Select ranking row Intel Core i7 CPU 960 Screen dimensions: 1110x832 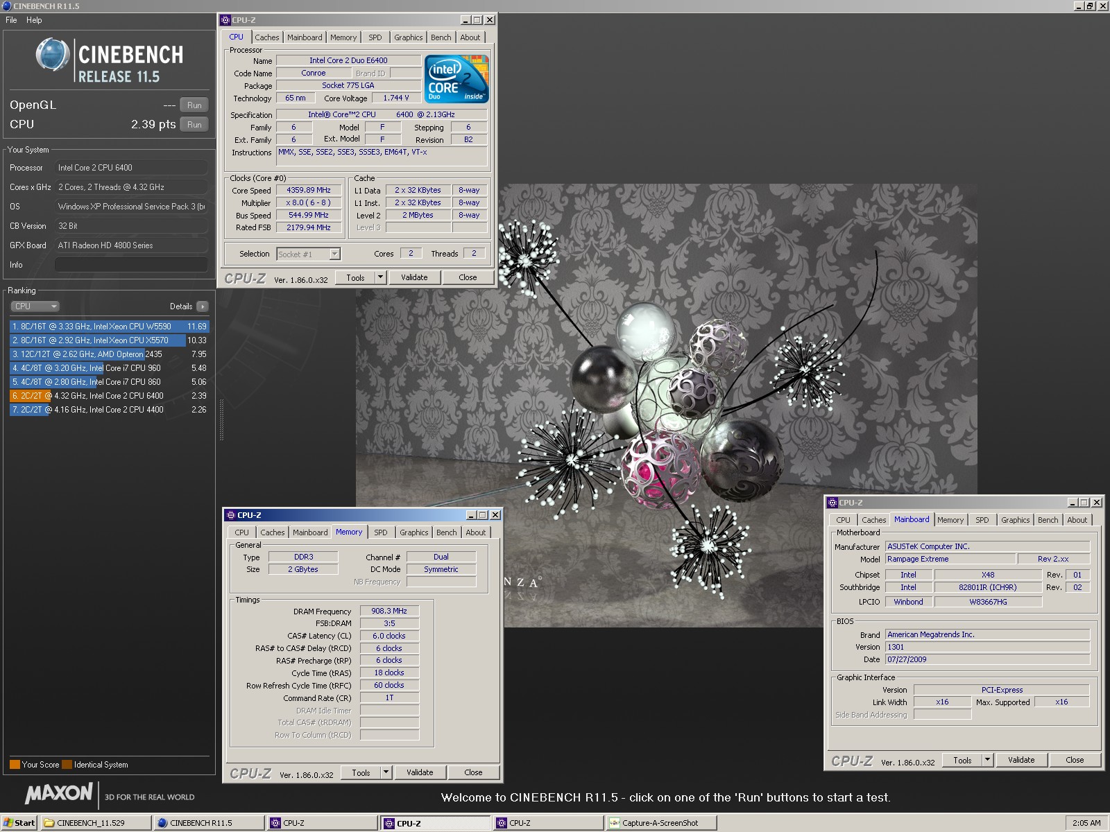pos(109,368)
